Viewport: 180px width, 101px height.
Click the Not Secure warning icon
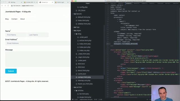tap(12, 6)
